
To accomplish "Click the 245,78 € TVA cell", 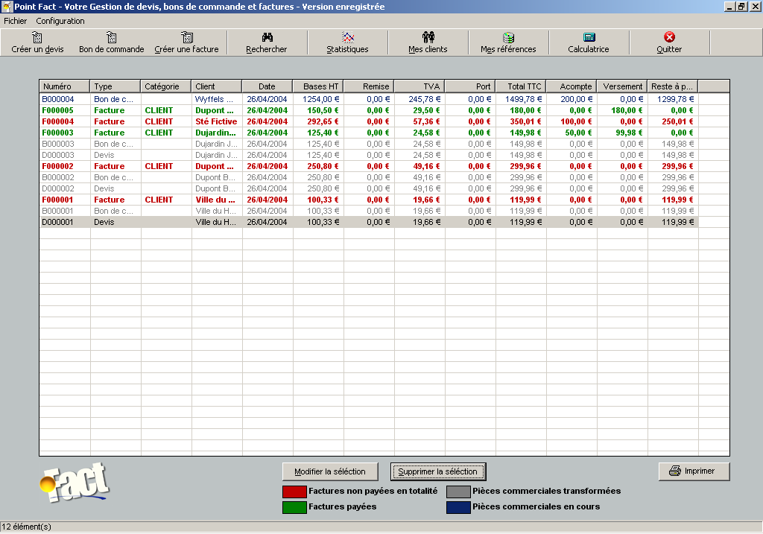I will pos(419,99).
